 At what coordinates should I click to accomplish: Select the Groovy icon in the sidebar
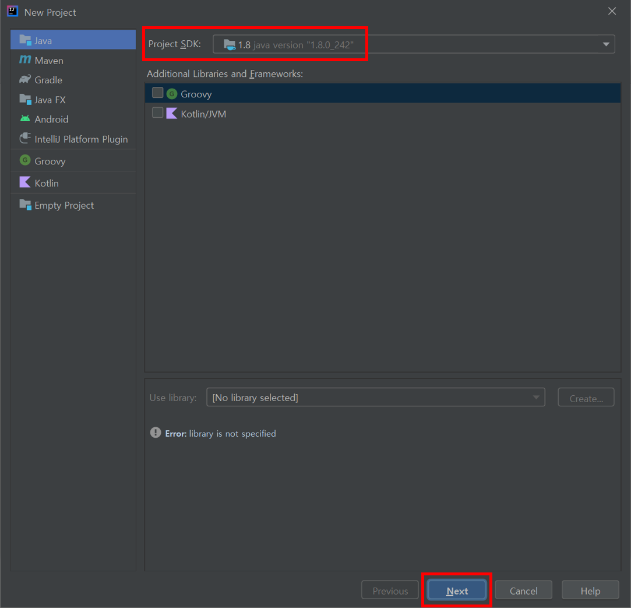tap(26, 160)
